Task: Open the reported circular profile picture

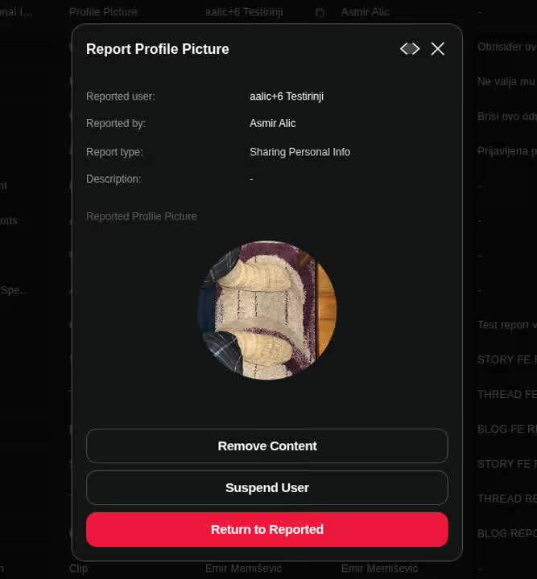Action: tap(267, 310)
